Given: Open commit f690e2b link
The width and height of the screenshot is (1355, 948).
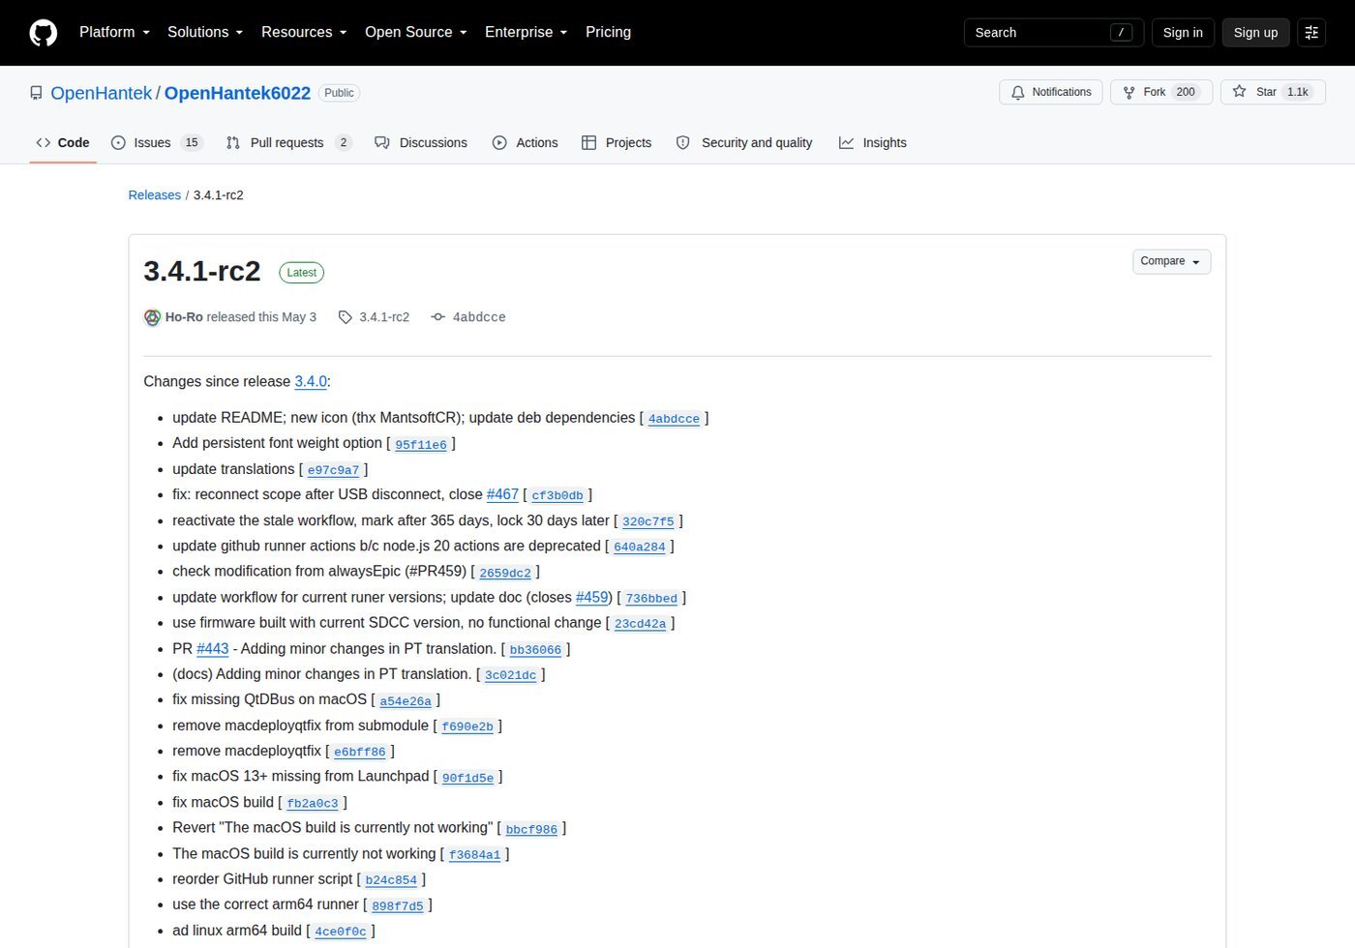Looking at the screenshot, I should click(467, 726).
